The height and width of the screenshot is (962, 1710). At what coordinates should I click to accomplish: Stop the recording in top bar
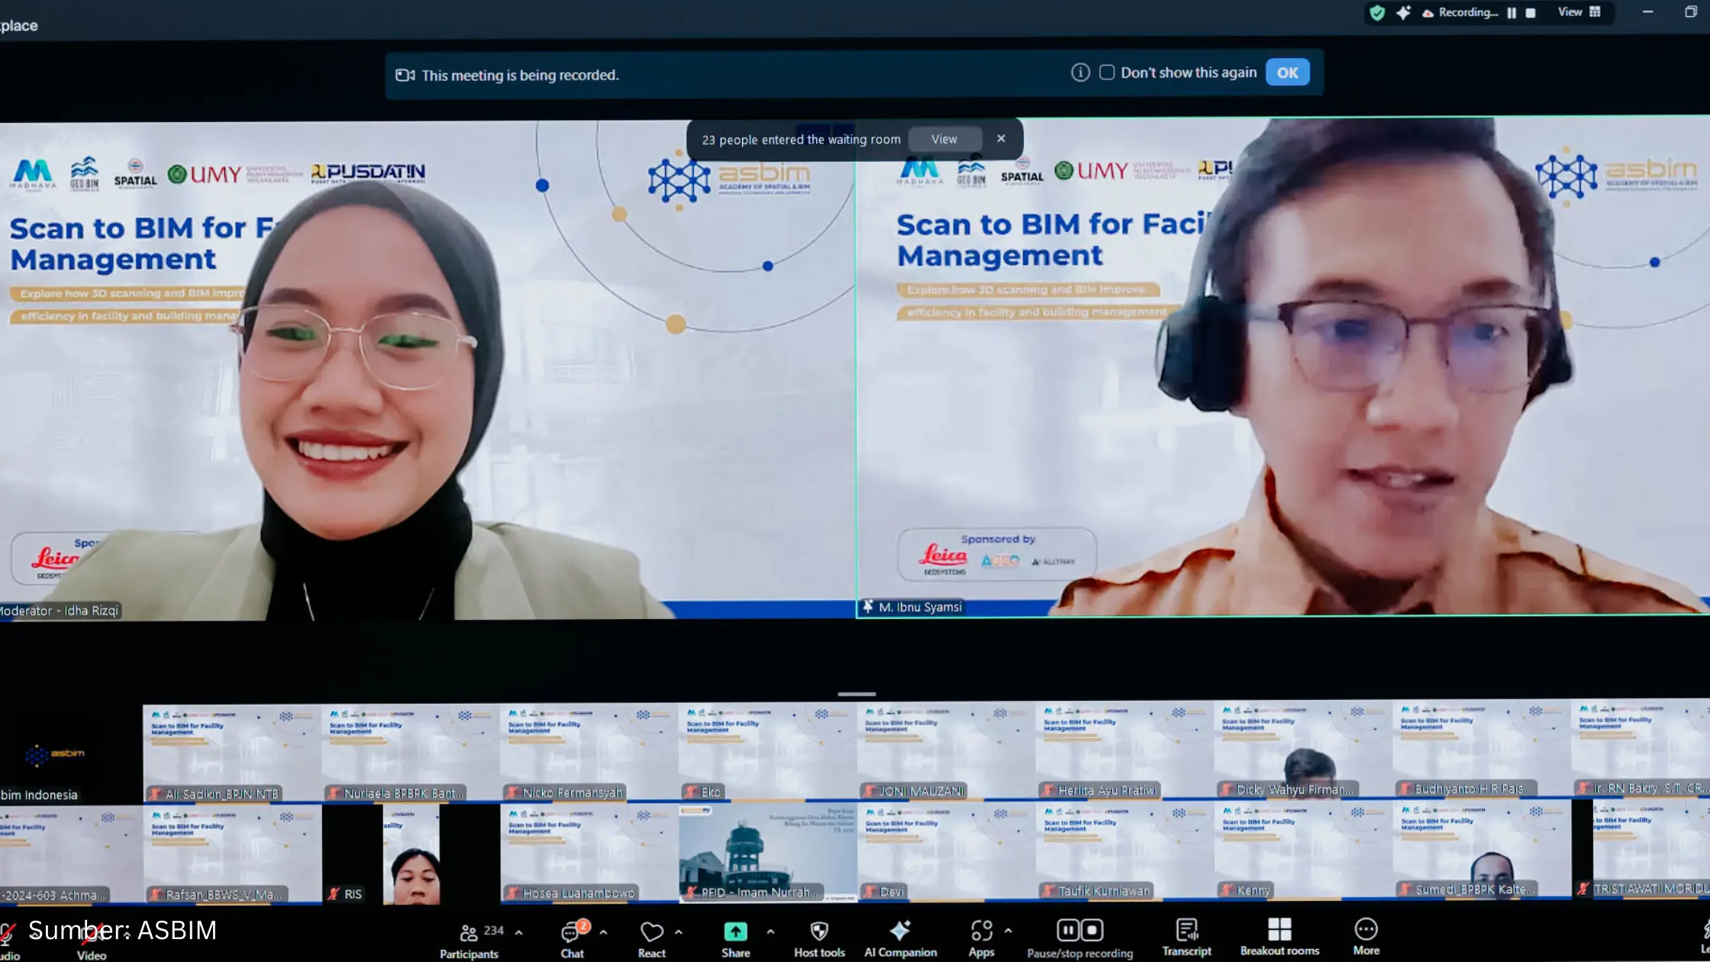tap(1531, 13)
